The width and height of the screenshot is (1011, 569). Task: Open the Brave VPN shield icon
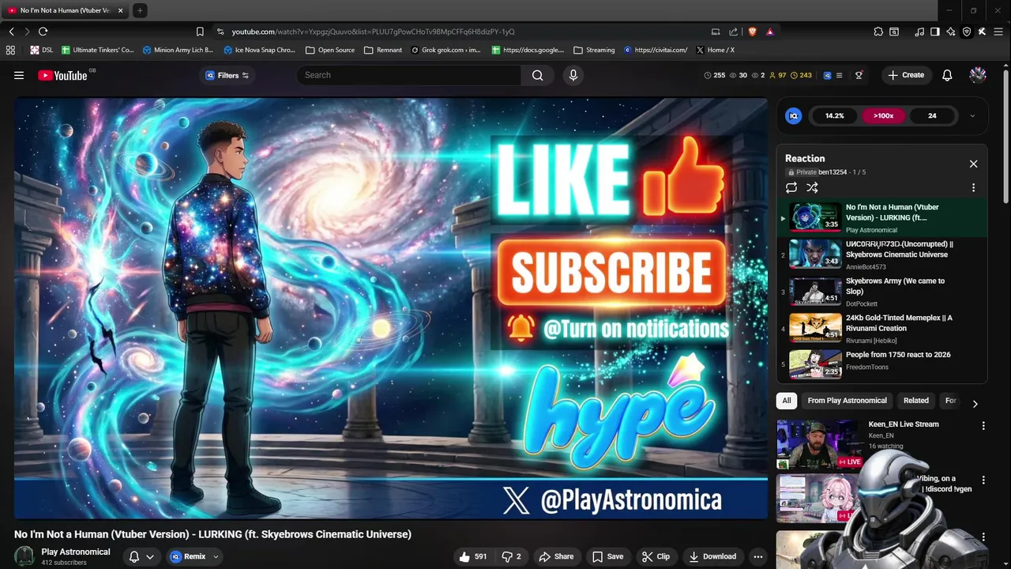tap(967, 32)
